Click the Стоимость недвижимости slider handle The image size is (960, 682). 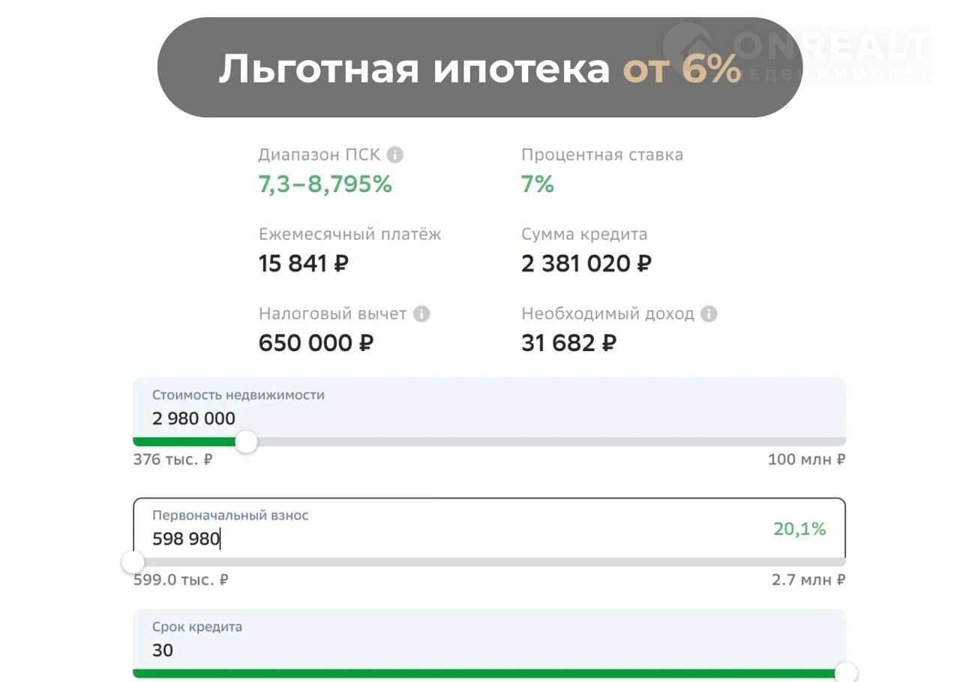pyautogui.click(x=246, y=442)
